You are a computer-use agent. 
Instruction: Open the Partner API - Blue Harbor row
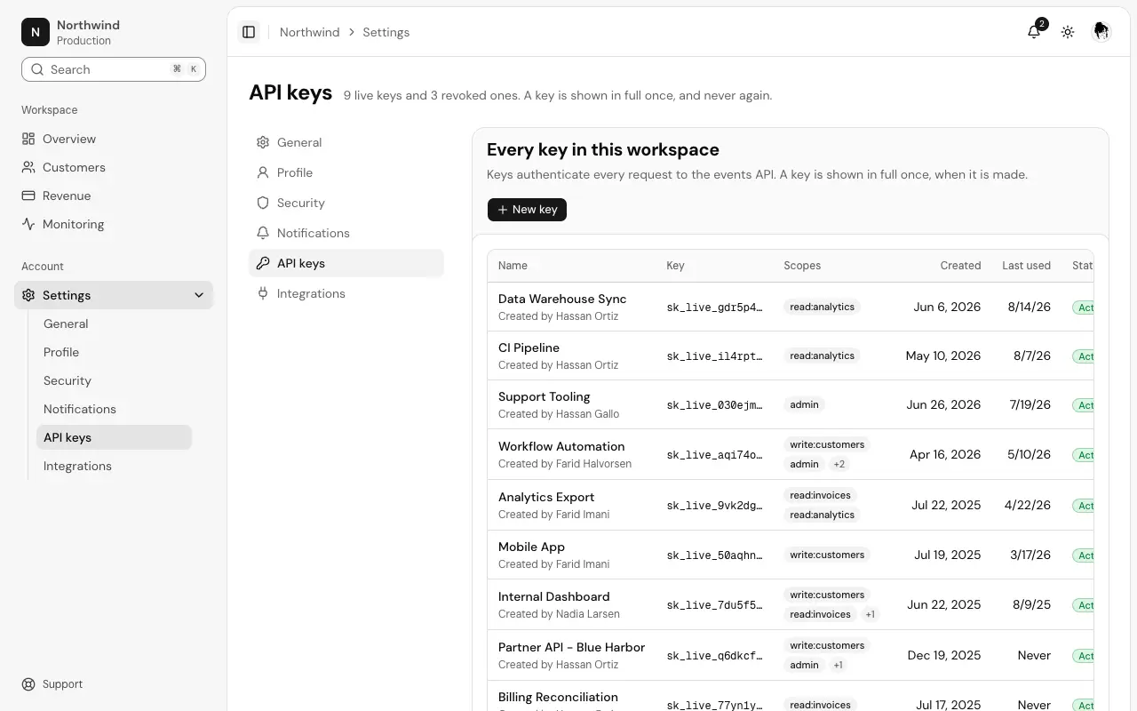791,655
